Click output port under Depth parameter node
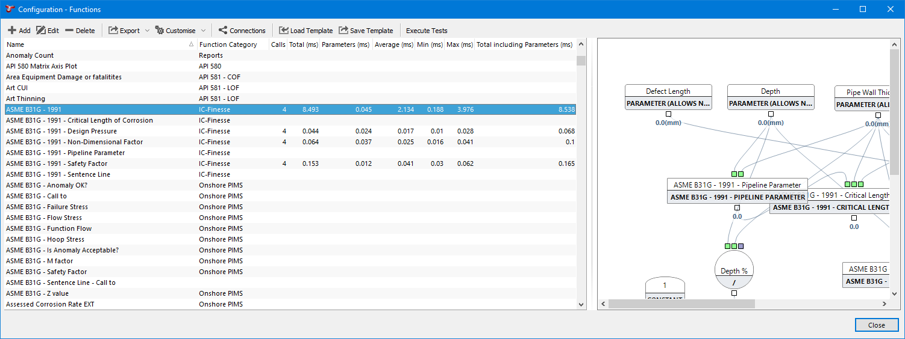 [771, 114]
